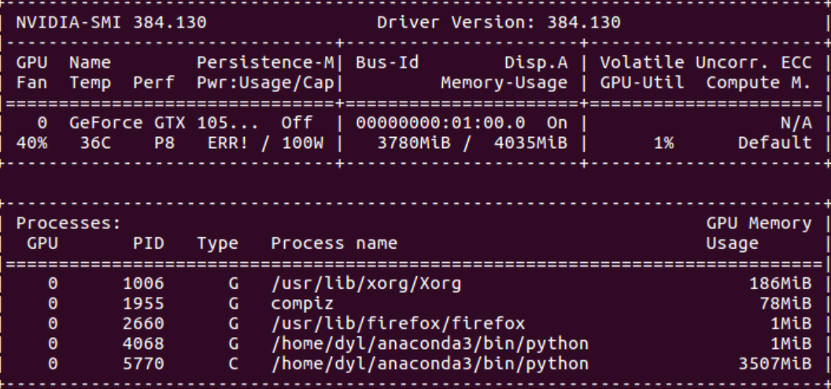
Task: Click the 40% fan speed value
Action: pyautogui.click(x=31, y=143)
